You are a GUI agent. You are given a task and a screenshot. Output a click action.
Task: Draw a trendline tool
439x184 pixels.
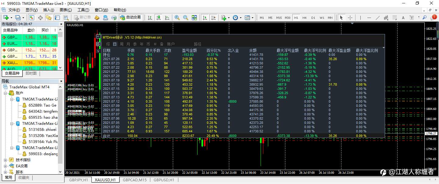pos(378,18)
